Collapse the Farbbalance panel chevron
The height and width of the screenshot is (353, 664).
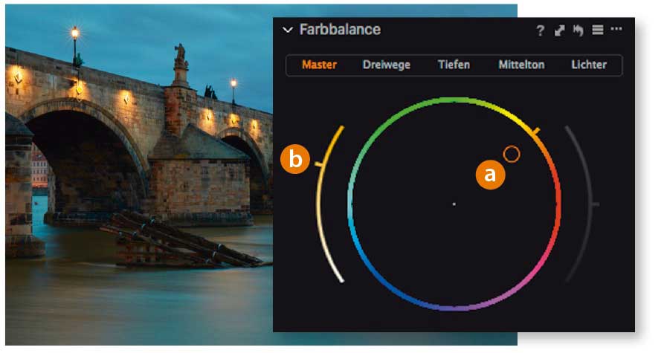[288, 30]
